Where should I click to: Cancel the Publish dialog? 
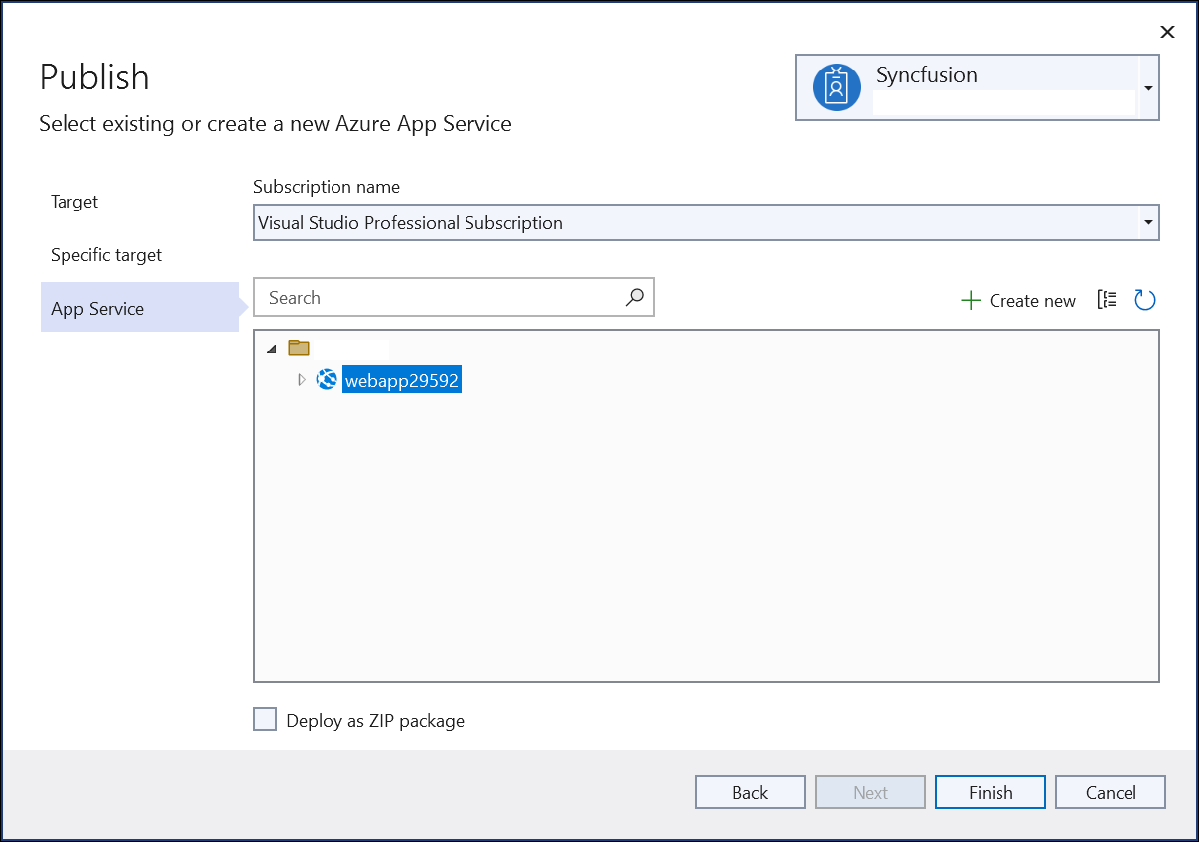pos(1110,792)
